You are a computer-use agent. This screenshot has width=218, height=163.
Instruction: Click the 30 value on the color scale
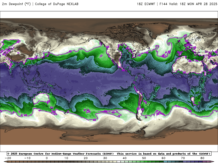(105, 158)
